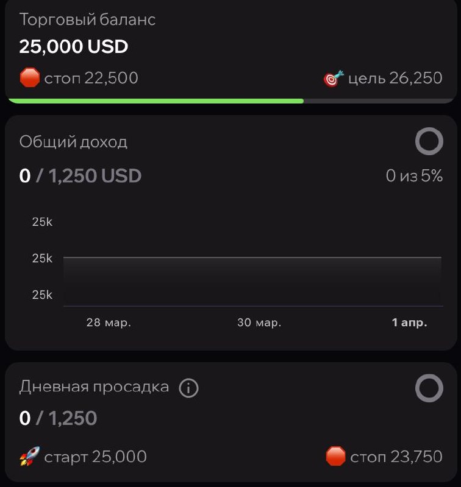The height and width of the screenshot is (487, 461).
Task: Tap the dart target icon beside цель
Action: click(333, 79)
